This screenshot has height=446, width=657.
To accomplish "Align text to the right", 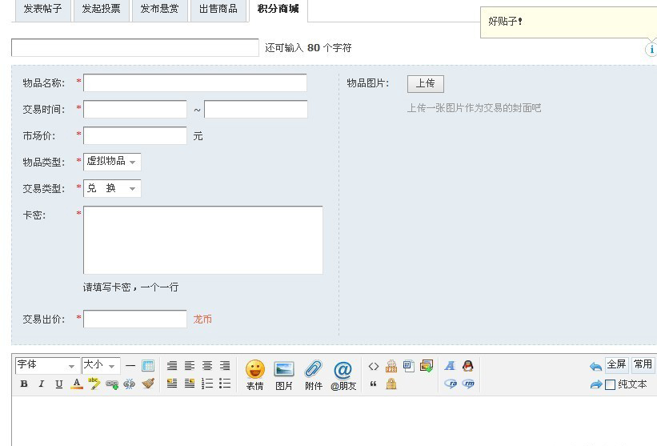I will [225, 365].
